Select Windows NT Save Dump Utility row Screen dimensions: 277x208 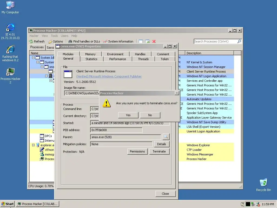[x=206, y=122]
